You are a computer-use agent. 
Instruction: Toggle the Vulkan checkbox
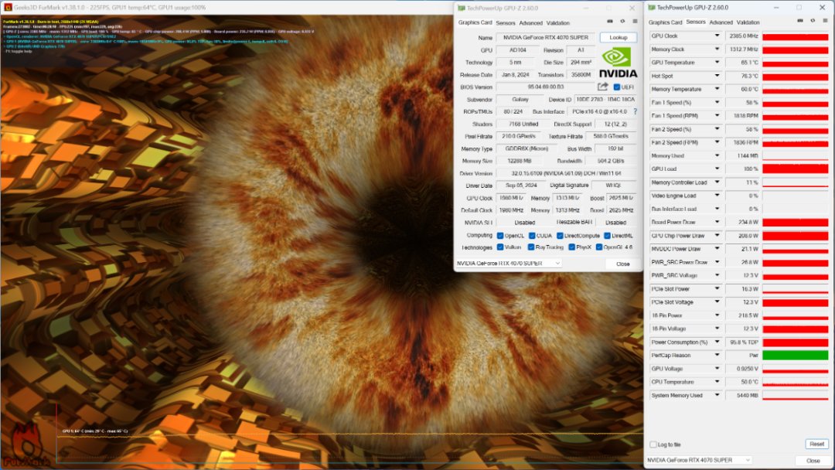coord(500,247)
